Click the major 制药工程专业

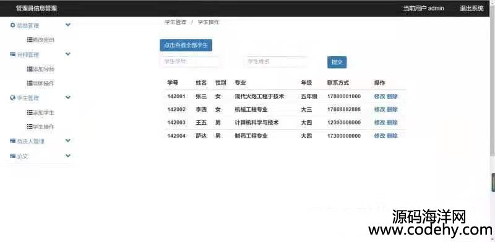[251, 136]
